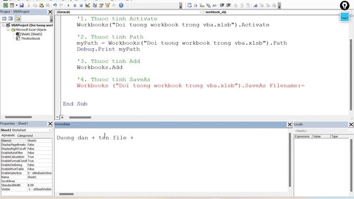This screenshot has height=199, width=354.
Task: Click the Find binoculars icon
Action: point(48,5)
